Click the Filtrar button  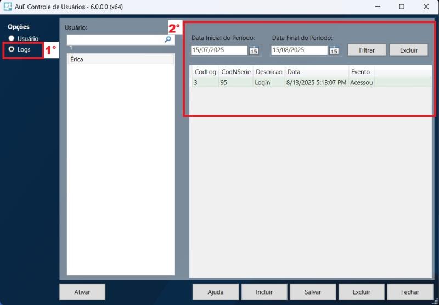[367, 50]
